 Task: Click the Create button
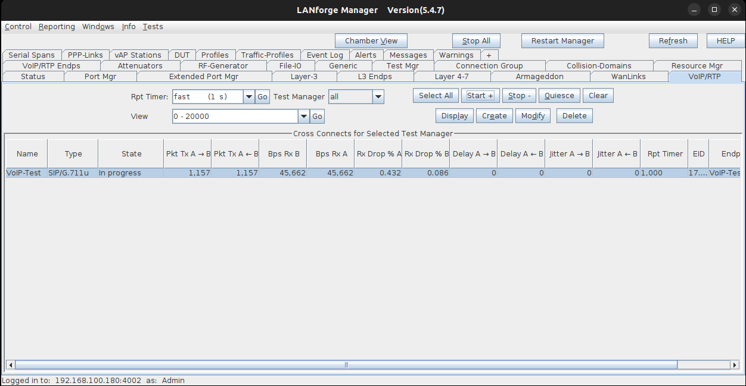[x=495, y=116]
